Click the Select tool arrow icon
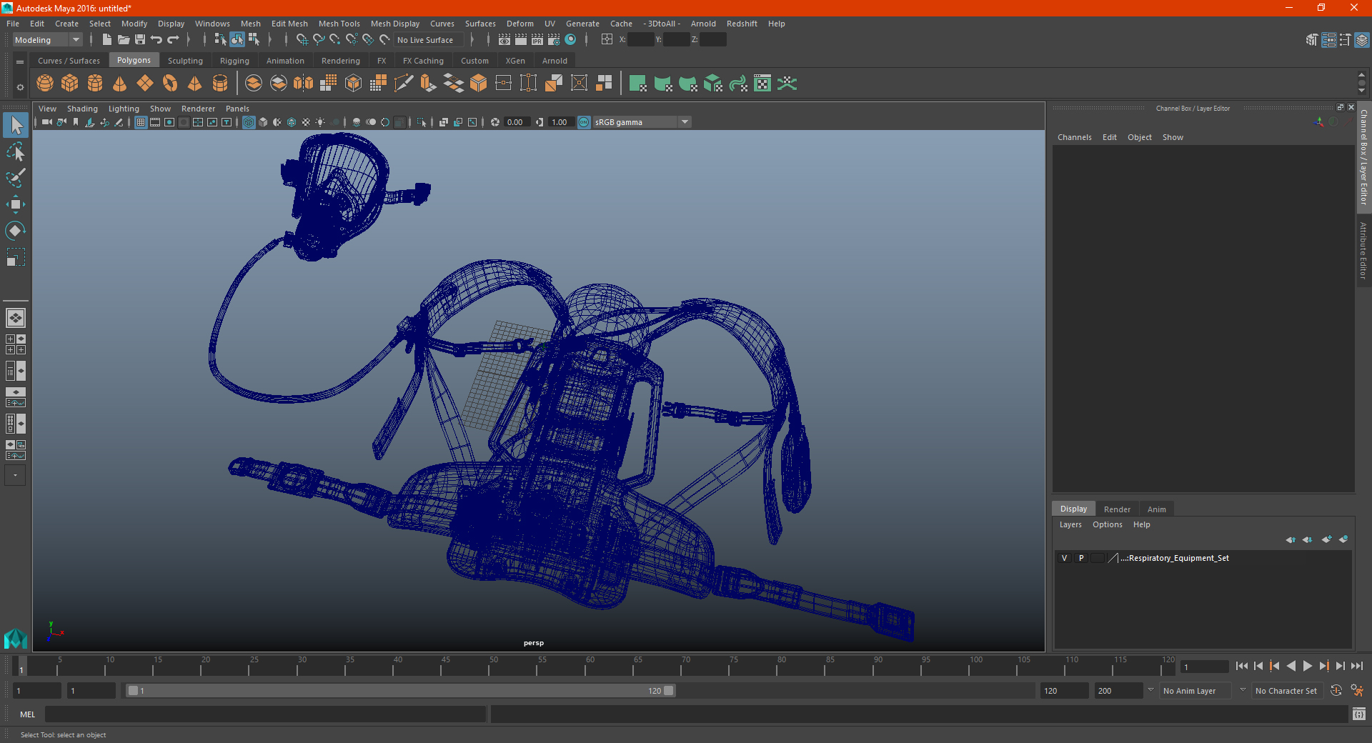The image size is (1372, 743). (x=16, y=125)
